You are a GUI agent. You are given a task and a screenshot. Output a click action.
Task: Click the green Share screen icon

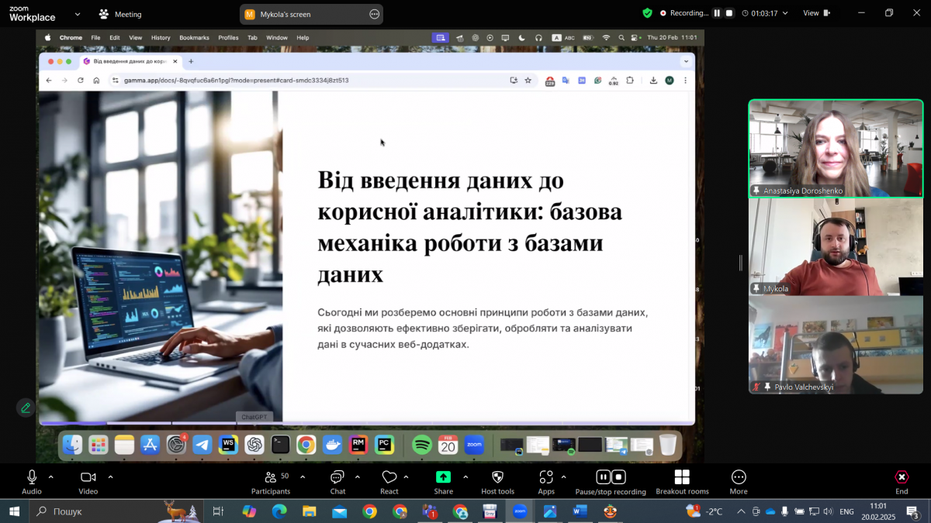(x=442, y=476)
